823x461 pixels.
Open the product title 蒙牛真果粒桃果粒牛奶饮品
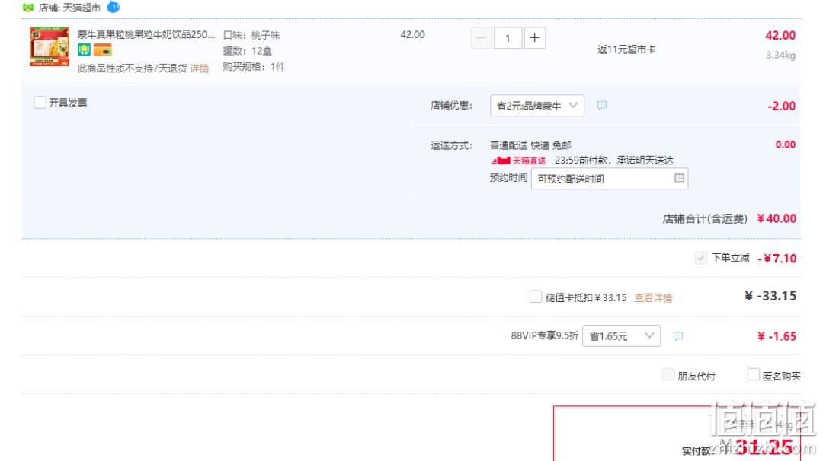click(x=146, y=34)
